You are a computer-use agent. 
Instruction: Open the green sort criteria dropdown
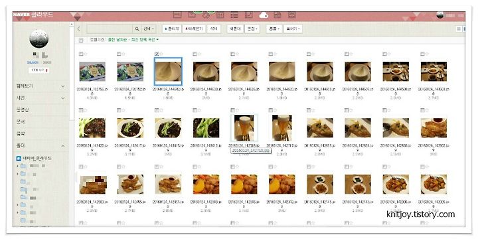(133, 40)
